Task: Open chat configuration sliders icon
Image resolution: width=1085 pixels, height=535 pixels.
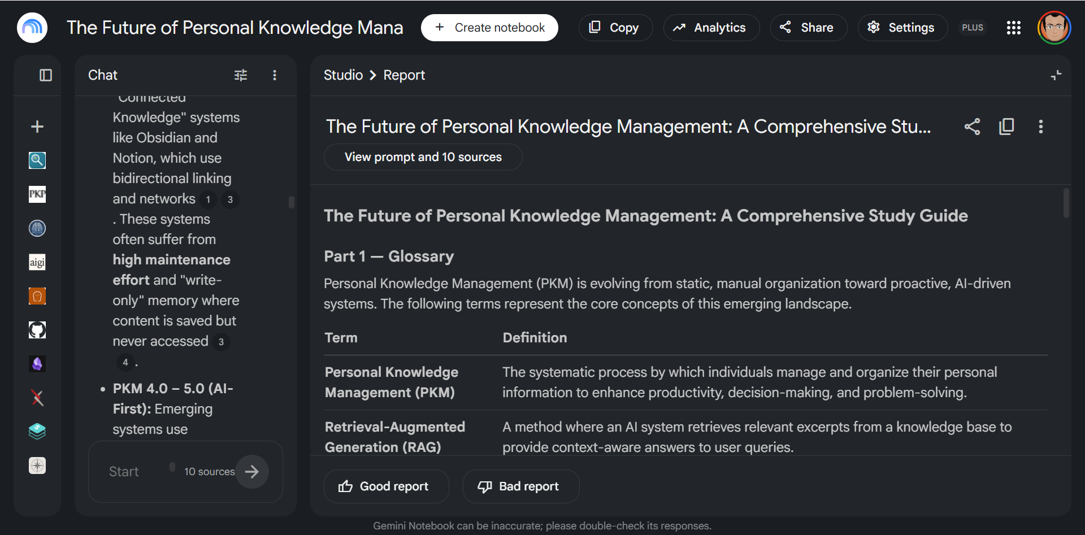Action: (241, 75)
